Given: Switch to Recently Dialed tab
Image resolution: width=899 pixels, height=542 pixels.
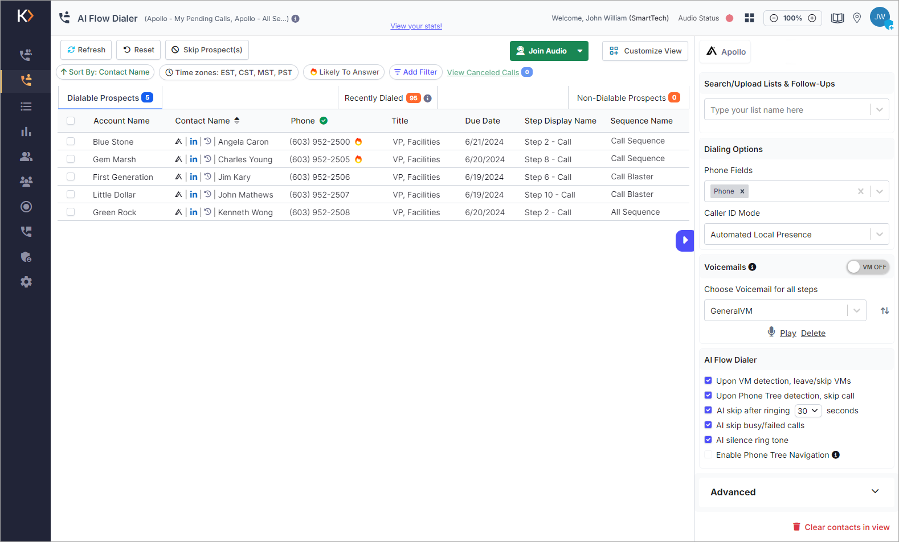Looking at the screenshot, I should coord(387,98).
